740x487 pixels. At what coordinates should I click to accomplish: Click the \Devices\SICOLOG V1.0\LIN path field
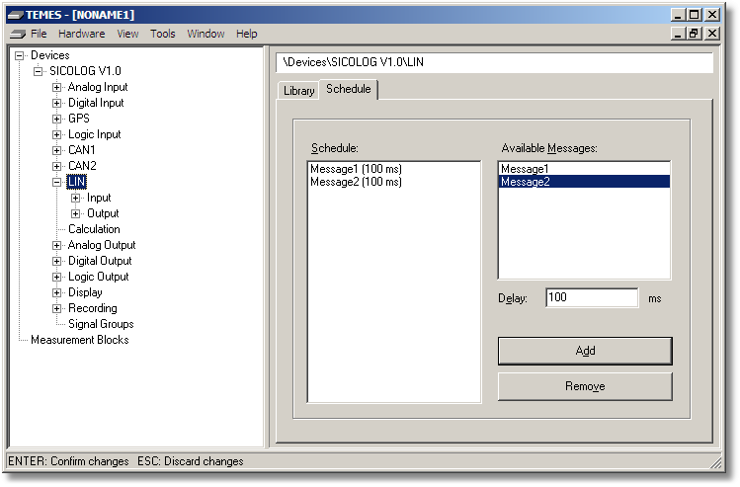pyautogui.click(x=494, y=62)
